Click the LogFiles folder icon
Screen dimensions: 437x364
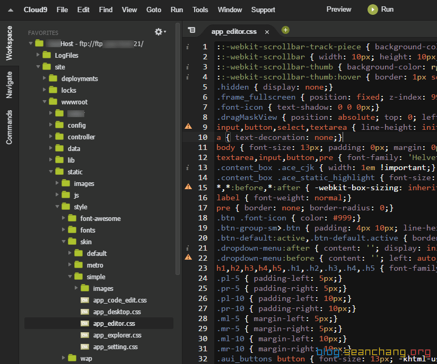(47, 55)
